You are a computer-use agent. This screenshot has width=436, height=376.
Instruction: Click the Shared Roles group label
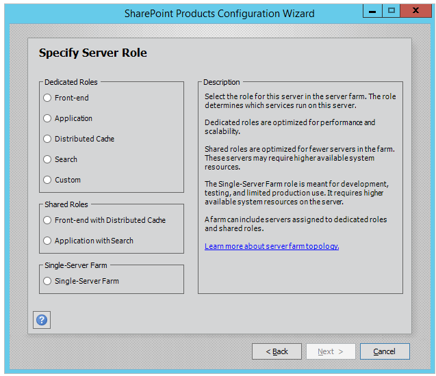[x=66, y=204]
